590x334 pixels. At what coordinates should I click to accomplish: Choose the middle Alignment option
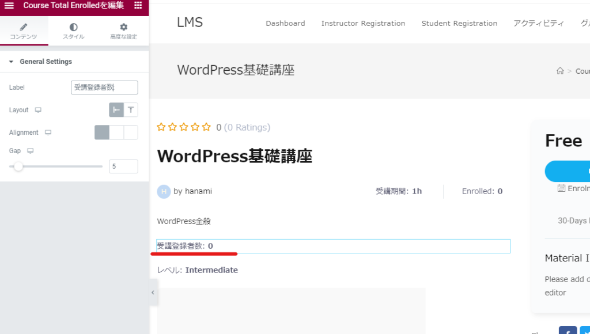pyautogui.click(x=116, y=132)
